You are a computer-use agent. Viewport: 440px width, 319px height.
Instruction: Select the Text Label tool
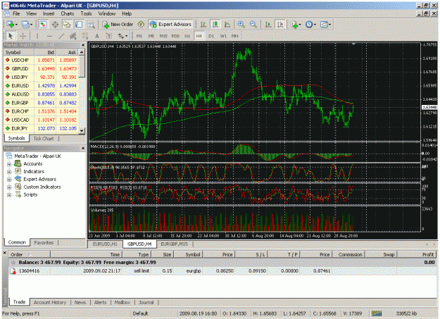pyautogui.click(x=109, y=36)
